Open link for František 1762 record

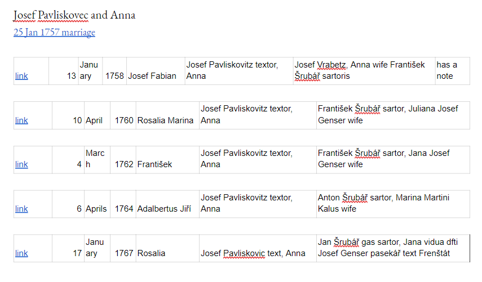21,164
